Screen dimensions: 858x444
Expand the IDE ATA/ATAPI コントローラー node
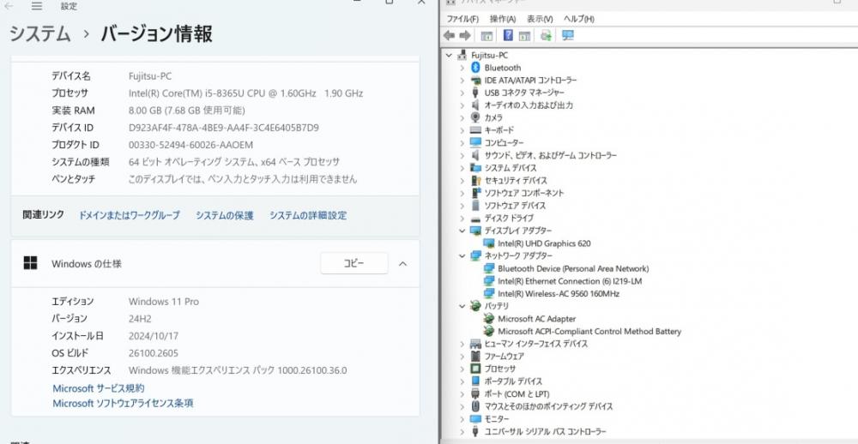[462, 80]
